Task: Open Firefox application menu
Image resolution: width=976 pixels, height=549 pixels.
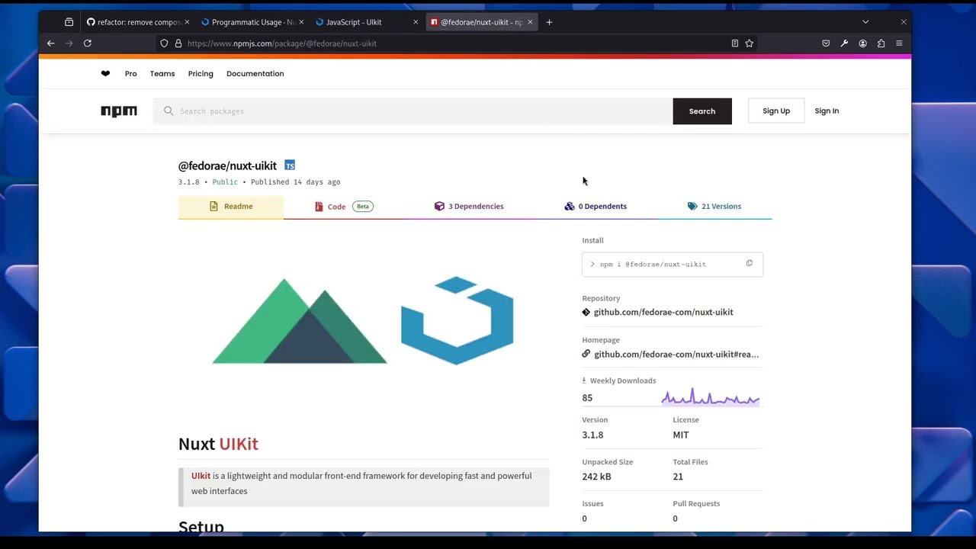Action: pyautogui.click(x=899, y=43)
